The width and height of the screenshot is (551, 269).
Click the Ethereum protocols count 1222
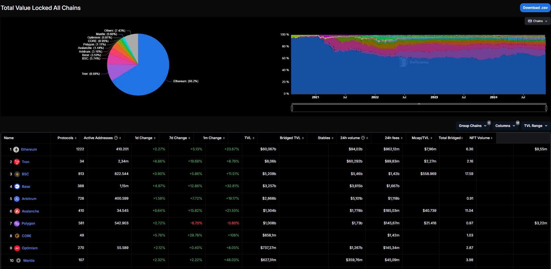pyautogui.click(x=80, y=149)
